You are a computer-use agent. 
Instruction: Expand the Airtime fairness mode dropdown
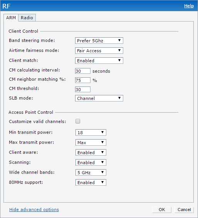tap(99, 51)
